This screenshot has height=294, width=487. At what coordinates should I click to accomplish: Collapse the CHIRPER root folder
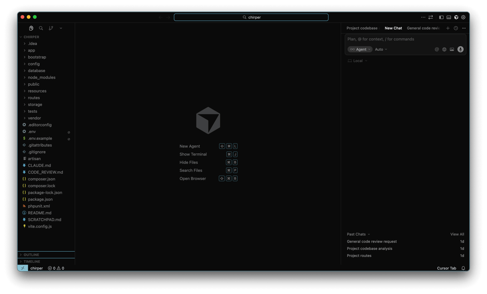(46, 37)
